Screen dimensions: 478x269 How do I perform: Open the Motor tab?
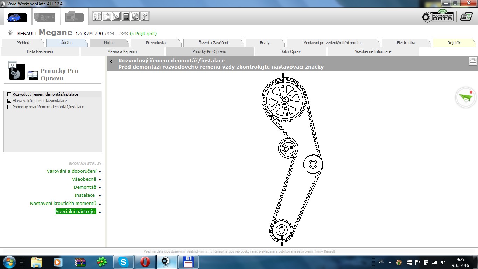[x=109, y=43]
